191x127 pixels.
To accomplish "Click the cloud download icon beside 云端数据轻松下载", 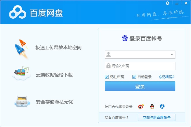I will click(21, 73).
